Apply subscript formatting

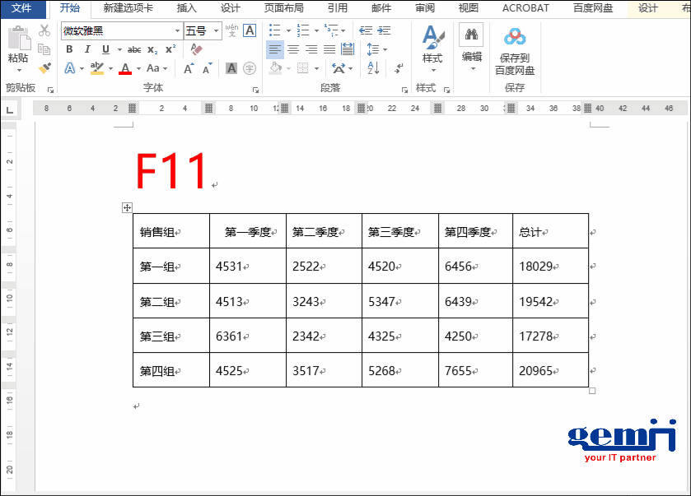152,49
